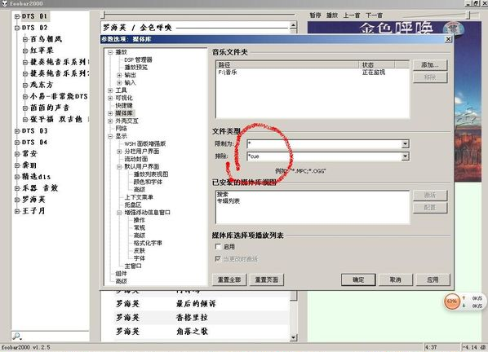Open the 限制为 dropdown arrow

[x=405, y=144]
